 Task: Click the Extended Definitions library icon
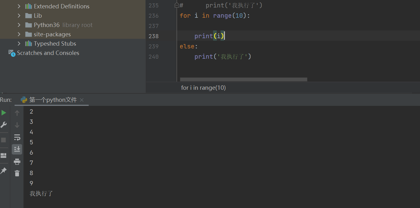pos(29,6)
